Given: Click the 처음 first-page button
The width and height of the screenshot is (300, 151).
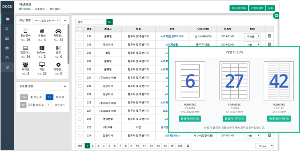Looking at the screenshot, I should [x=80, y=146].
